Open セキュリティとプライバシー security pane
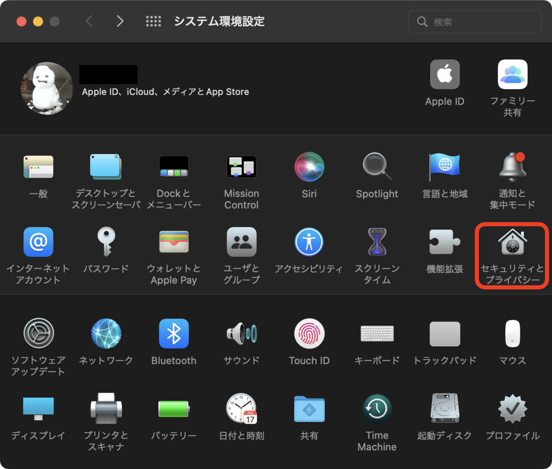The width and height of the screenshot is (552, 469). [512, 242]
